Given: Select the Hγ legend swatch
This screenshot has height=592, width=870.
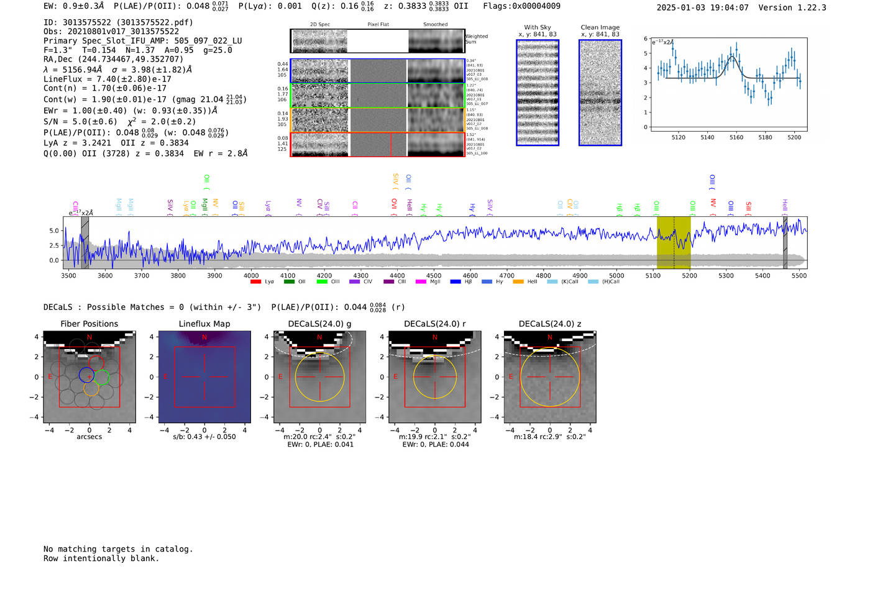Looking at the screenshot, I should [x=487, y=282].
